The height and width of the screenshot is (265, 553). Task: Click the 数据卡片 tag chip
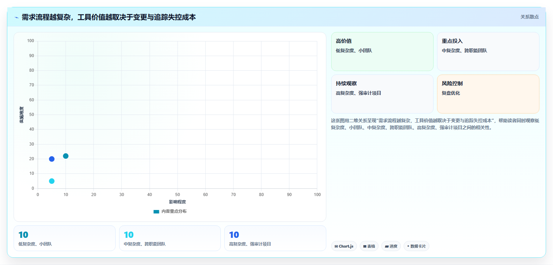tap(416, 246)
